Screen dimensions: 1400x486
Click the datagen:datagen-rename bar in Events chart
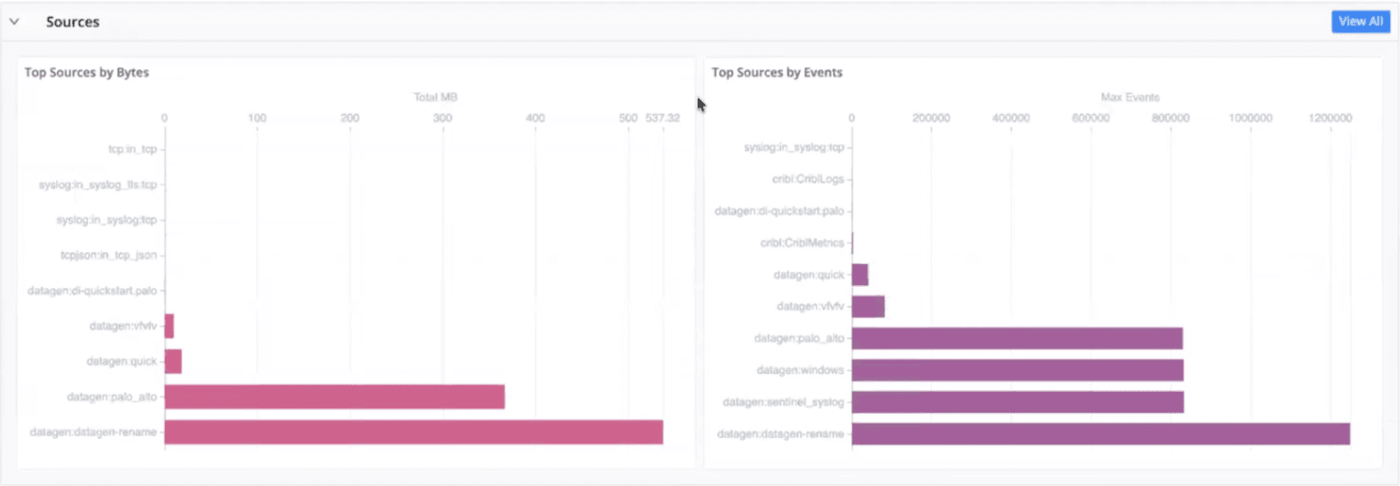click(x=1100, y=434)
